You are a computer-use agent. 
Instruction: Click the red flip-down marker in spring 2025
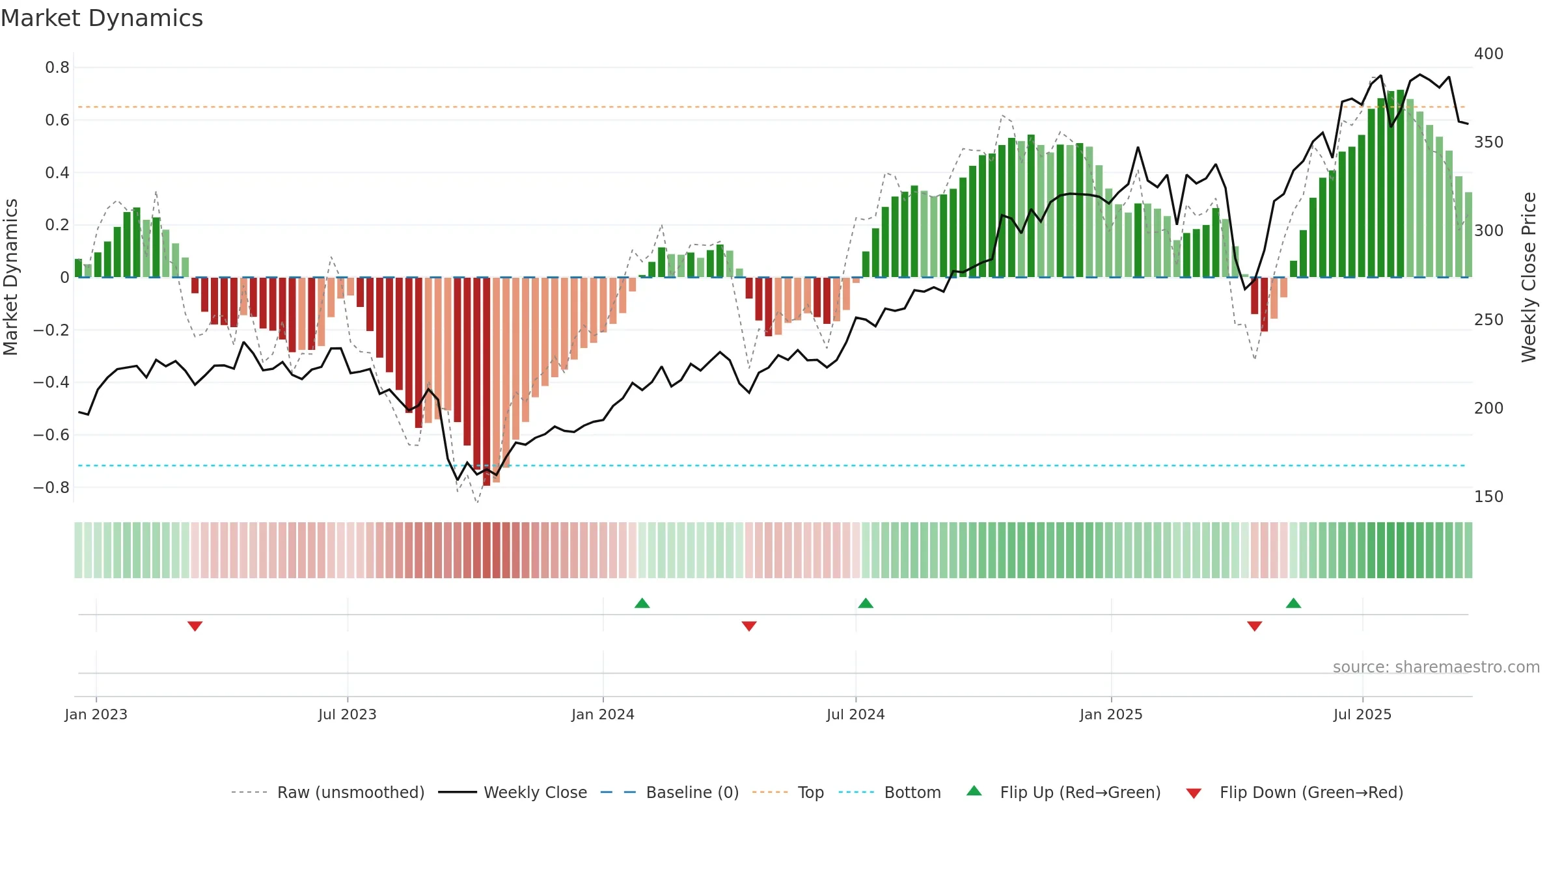pos(1255,626)
